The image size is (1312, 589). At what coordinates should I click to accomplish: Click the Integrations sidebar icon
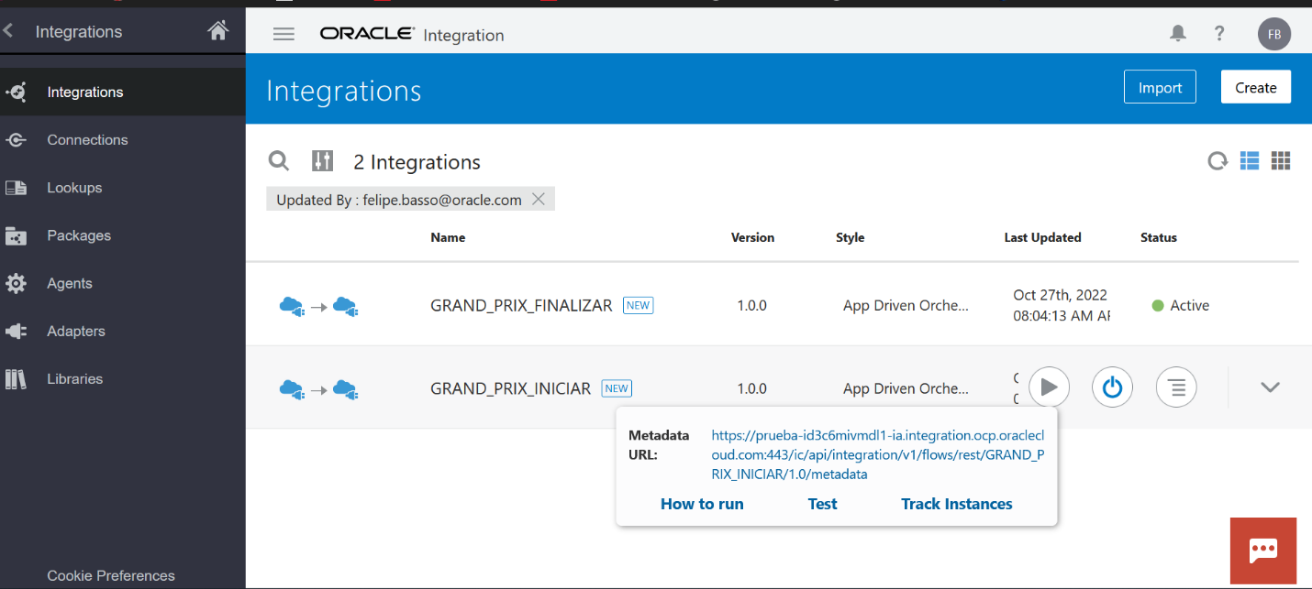pyautogui.click(x=16, y=93)
